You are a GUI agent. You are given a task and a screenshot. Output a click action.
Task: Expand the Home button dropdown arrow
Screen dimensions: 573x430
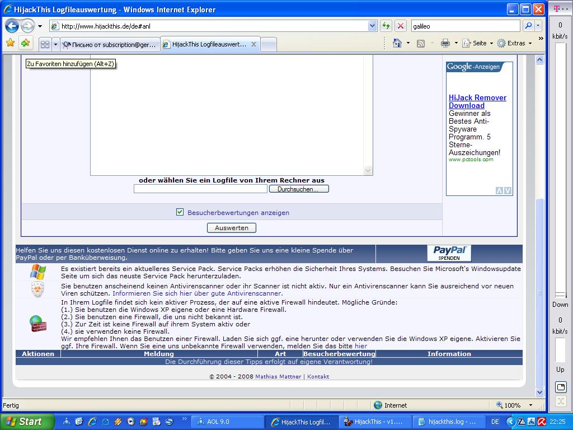408,43
